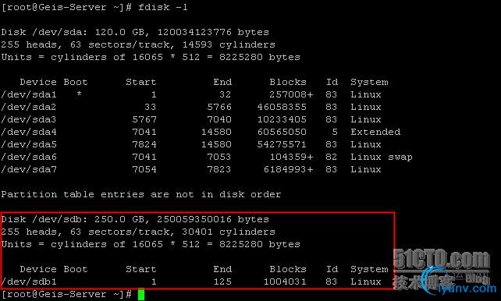Click the "Disk /dev/sda: 120.0 GB" line
Image resolution: width=501 pixels, height=301 pixels.
[x=135, y=32]
